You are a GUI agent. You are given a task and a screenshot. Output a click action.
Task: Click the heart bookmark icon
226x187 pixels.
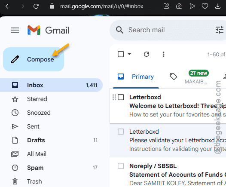coord(205,6)
